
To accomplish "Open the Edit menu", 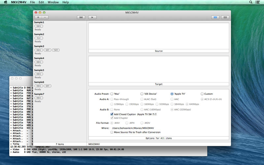I will (x=41, y=2).
